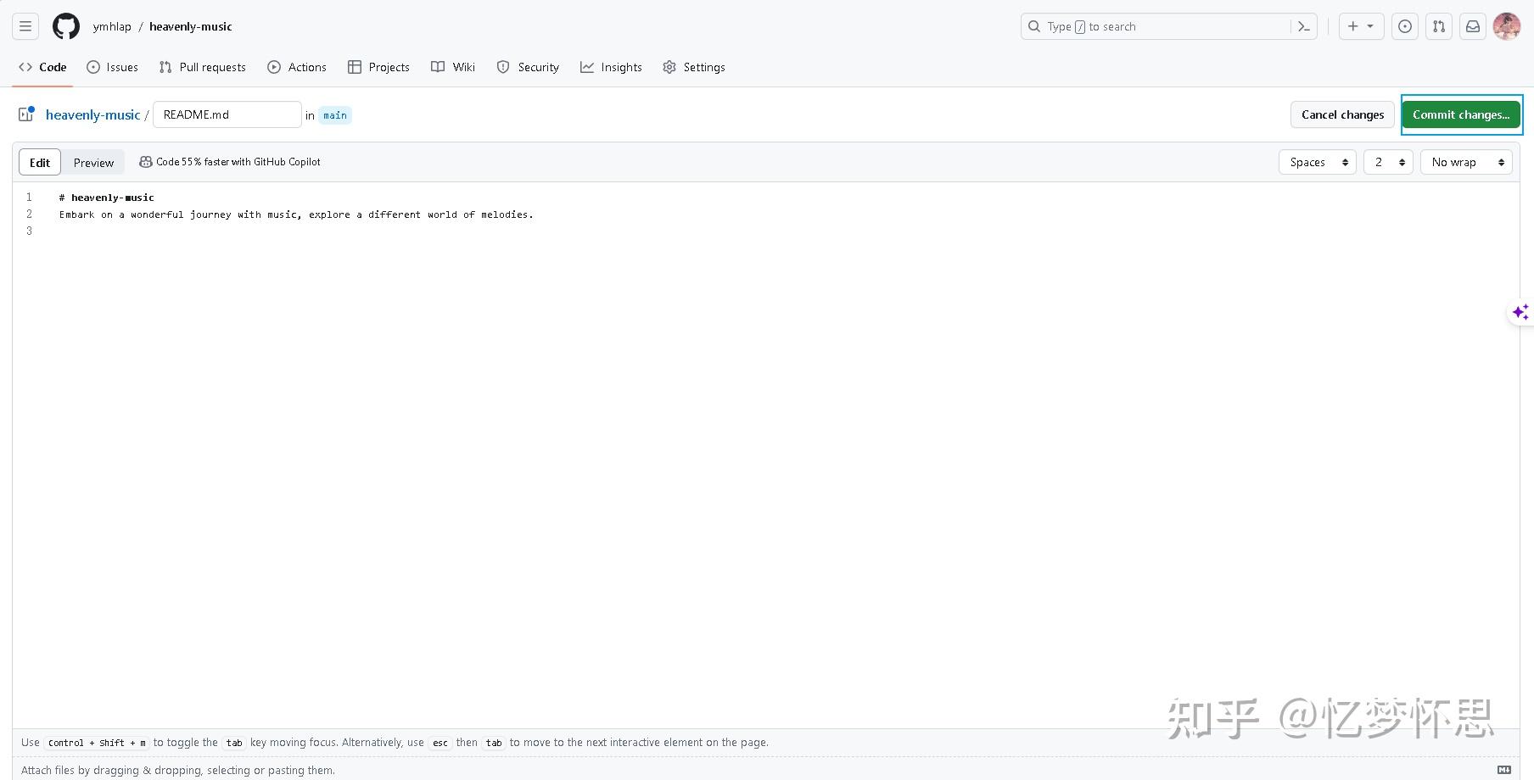Click the issues clock icon in header
The width and height of the screenshot is (1534, 780).
[x=1404, y=26]
